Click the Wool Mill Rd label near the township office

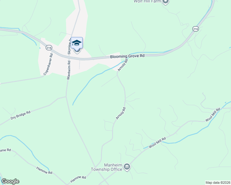tap(157, 143)
